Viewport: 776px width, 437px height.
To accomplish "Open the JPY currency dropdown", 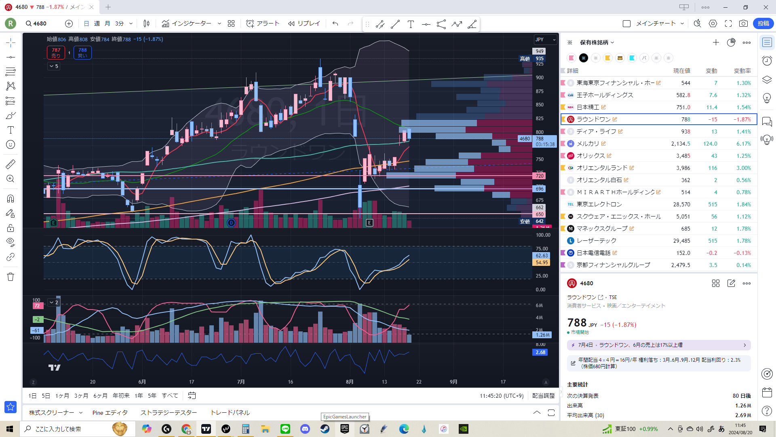I will (545, 40).
